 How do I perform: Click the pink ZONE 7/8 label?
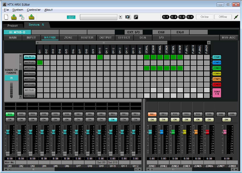pyautogui.click(x=217, y=93)
